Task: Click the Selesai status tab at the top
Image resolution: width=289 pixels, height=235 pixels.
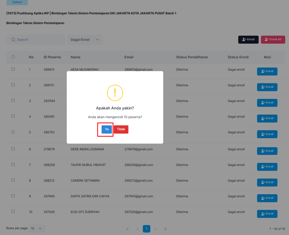Action: (x=17, y=2)
